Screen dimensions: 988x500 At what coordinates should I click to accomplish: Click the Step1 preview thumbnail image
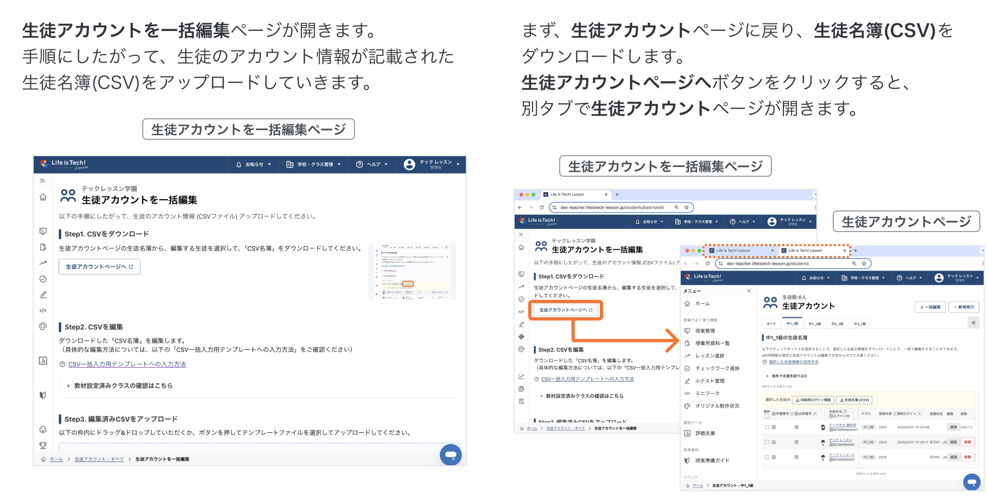click(412, 271)
